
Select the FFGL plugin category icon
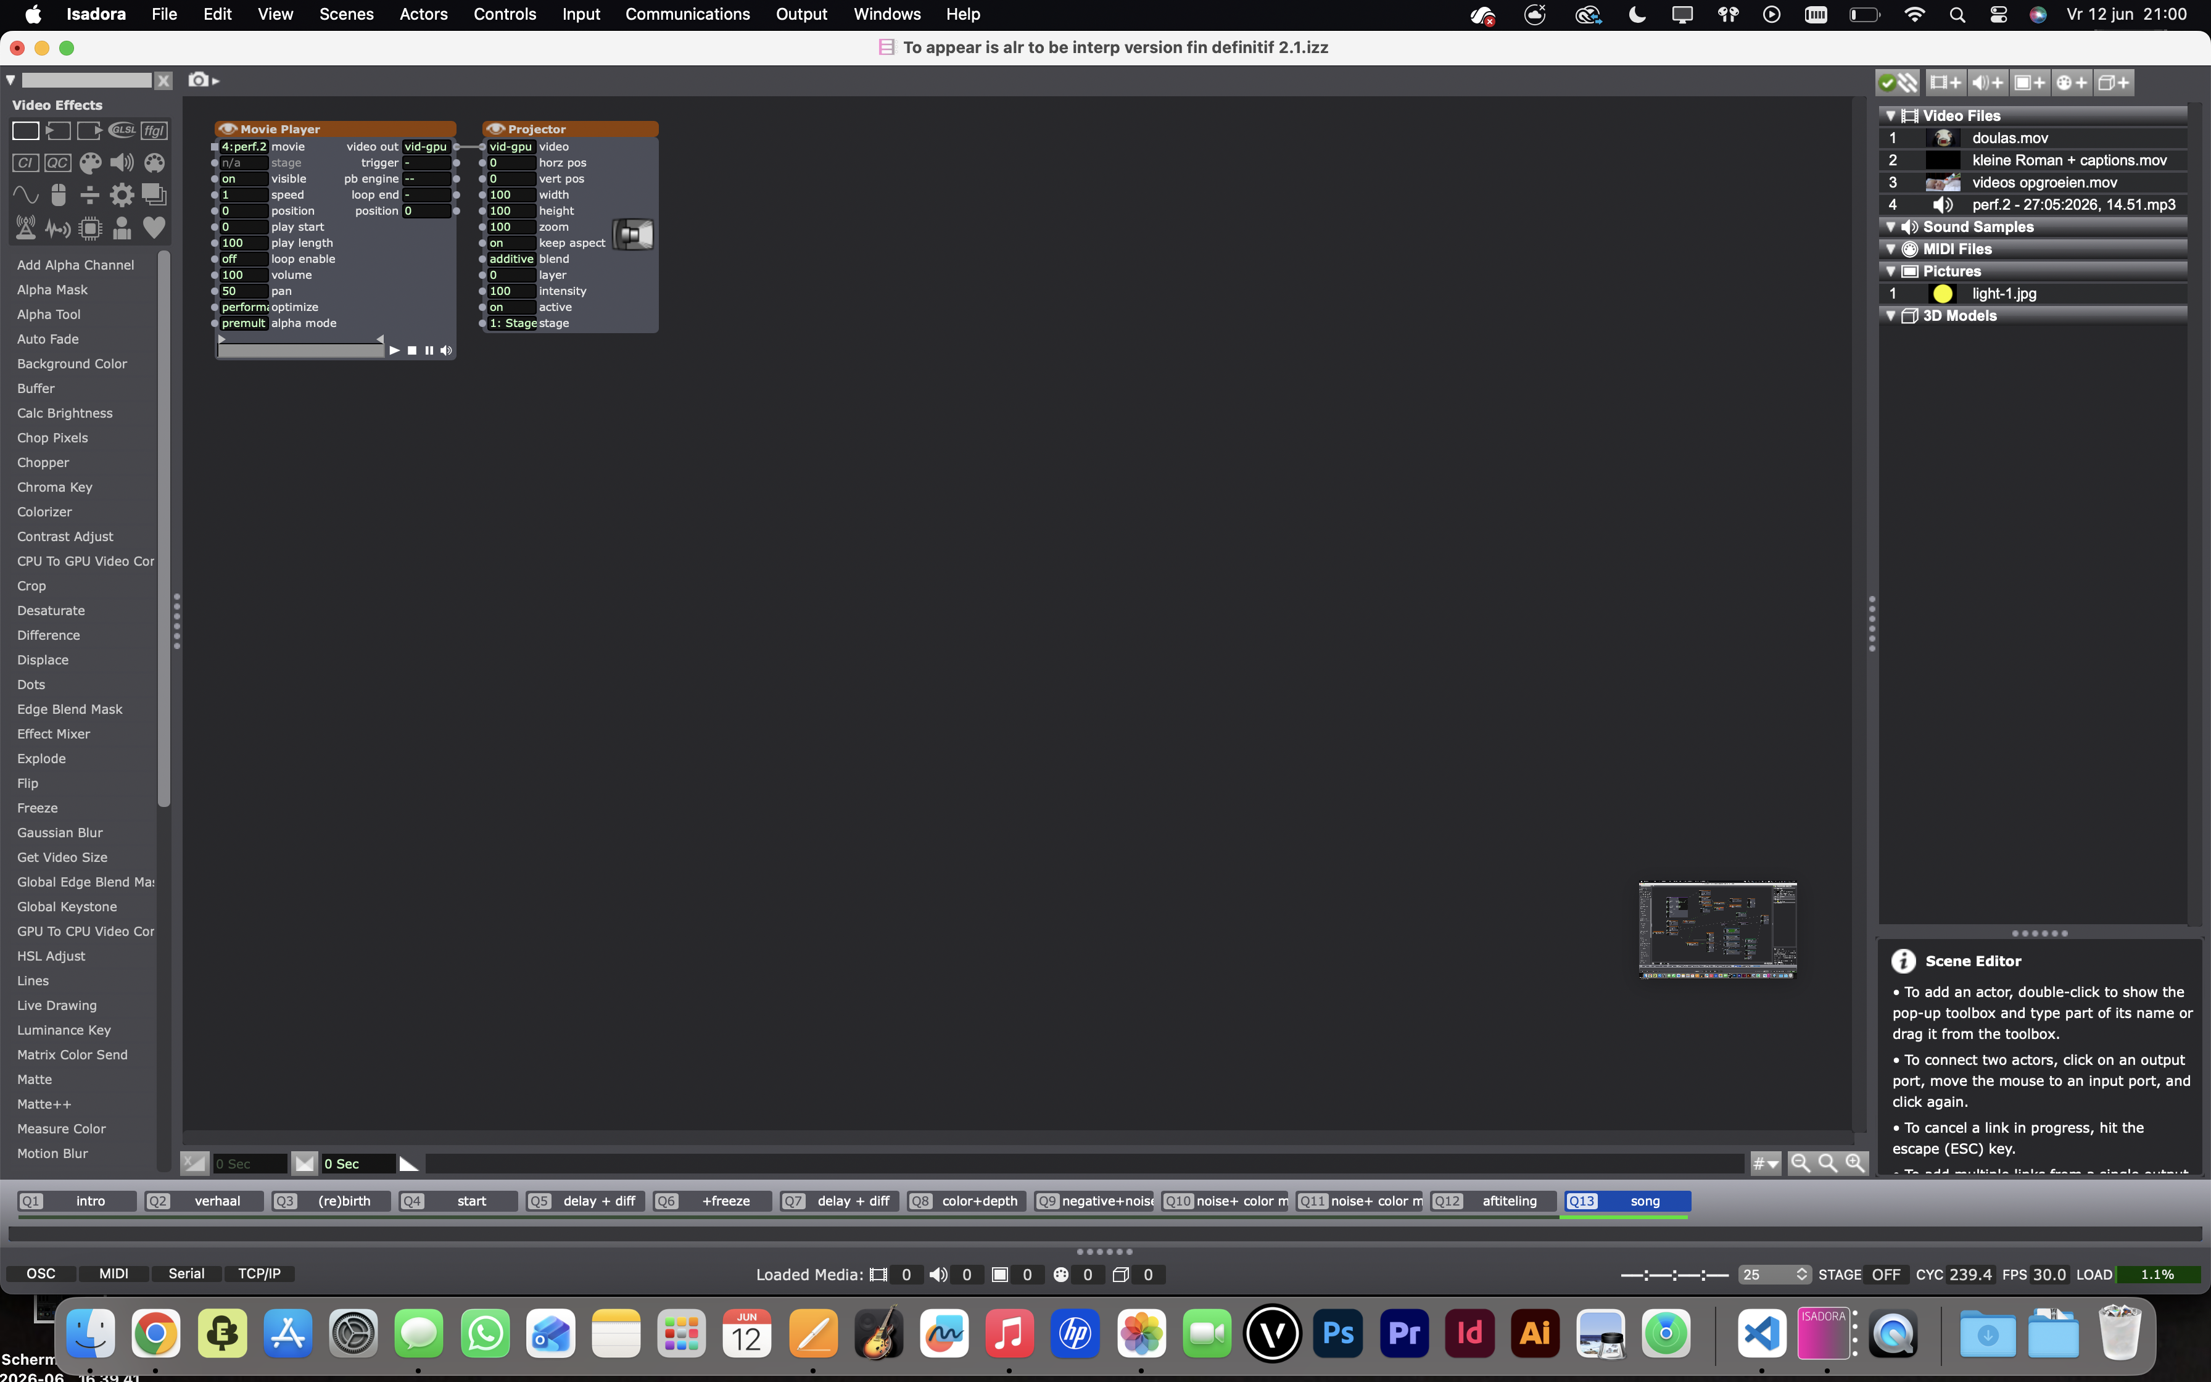point(154,131)
